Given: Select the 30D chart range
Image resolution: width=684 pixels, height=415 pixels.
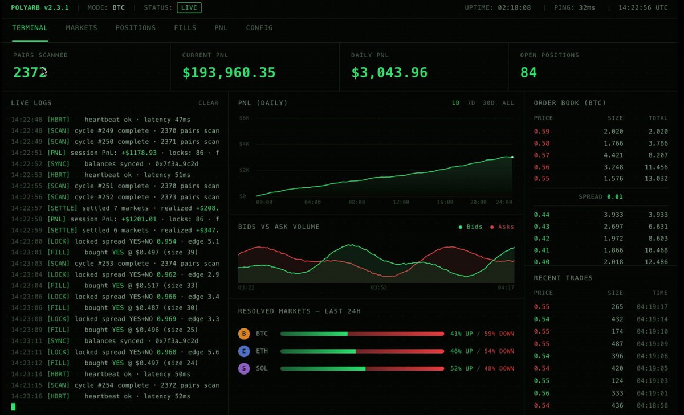Looking at the screenshot, I should (x=489, y=103).
